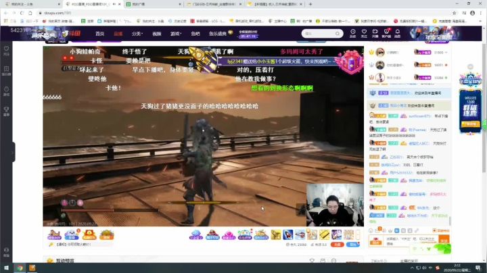Click the Douyu logo
This screenshot has height=273, width=487.
point(71,33)
